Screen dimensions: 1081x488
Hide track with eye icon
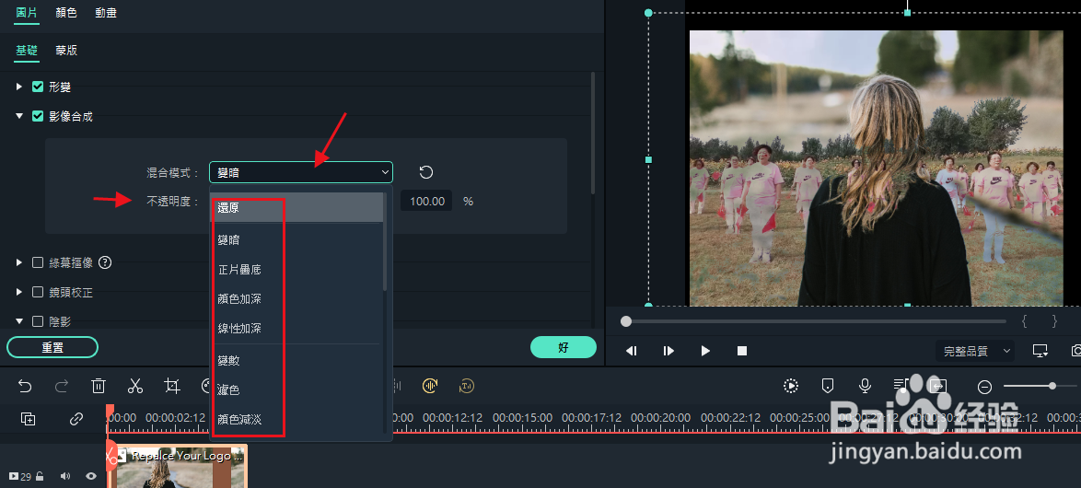tap(90, 476)
